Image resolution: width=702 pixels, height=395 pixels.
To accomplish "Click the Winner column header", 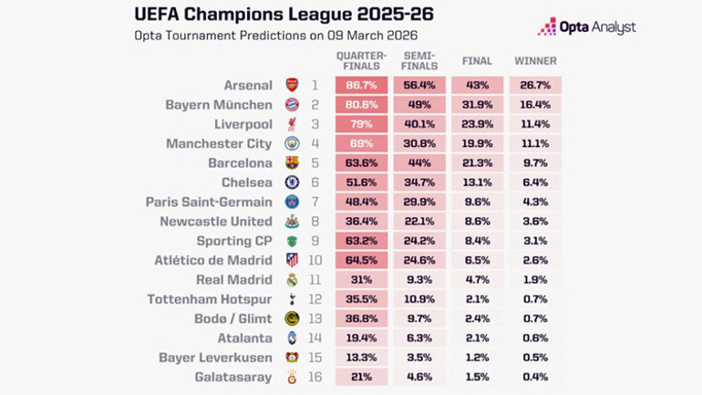I will point(535,61).
